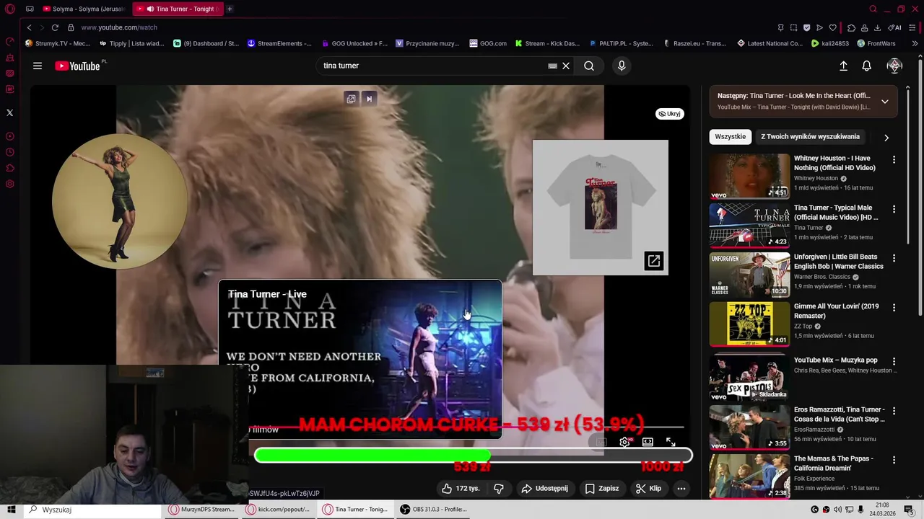Screen dimensions: 924x519
Task: Hide info cards with Ukryj button
Action: coord(670,113)
